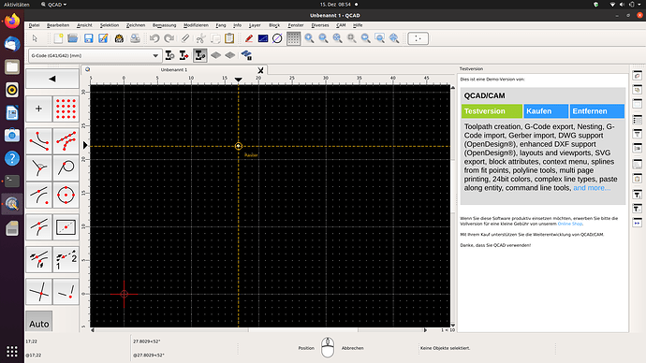Zoom in with plus magnifier

[309, 38]
